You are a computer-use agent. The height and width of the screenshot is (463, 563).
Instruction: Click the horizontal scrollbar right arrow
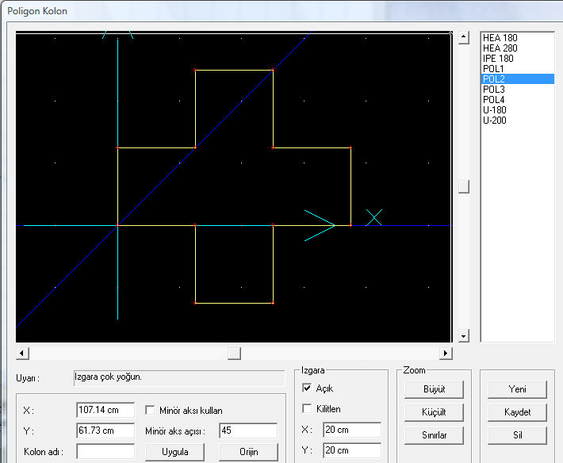[x=446, y=353]
